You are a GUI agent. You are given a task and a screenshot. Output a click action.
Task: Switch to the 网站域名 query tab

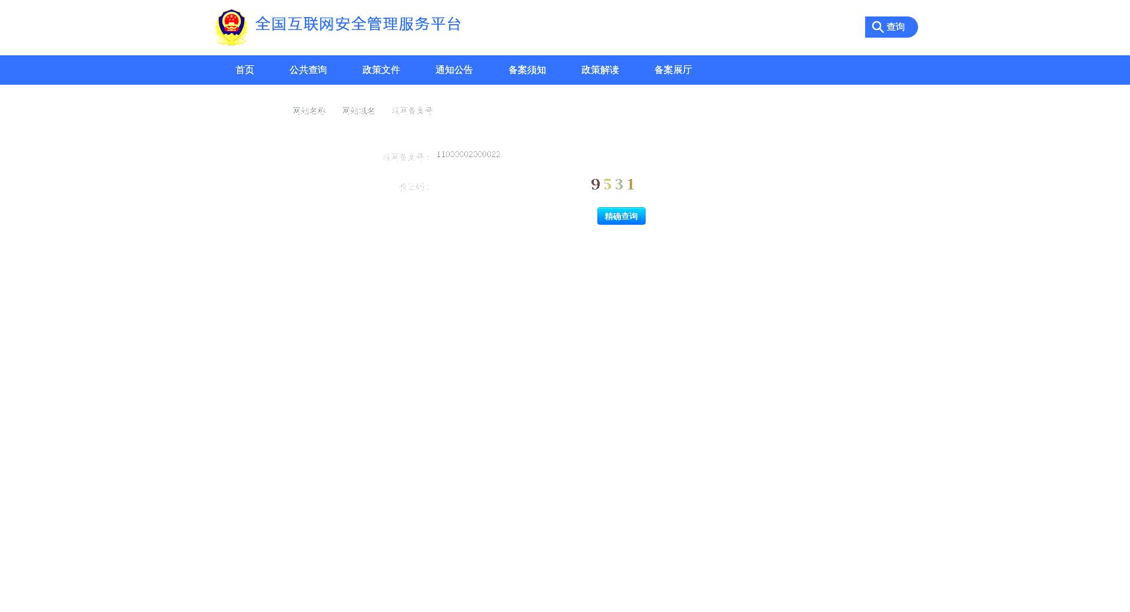tap(358, 111)
